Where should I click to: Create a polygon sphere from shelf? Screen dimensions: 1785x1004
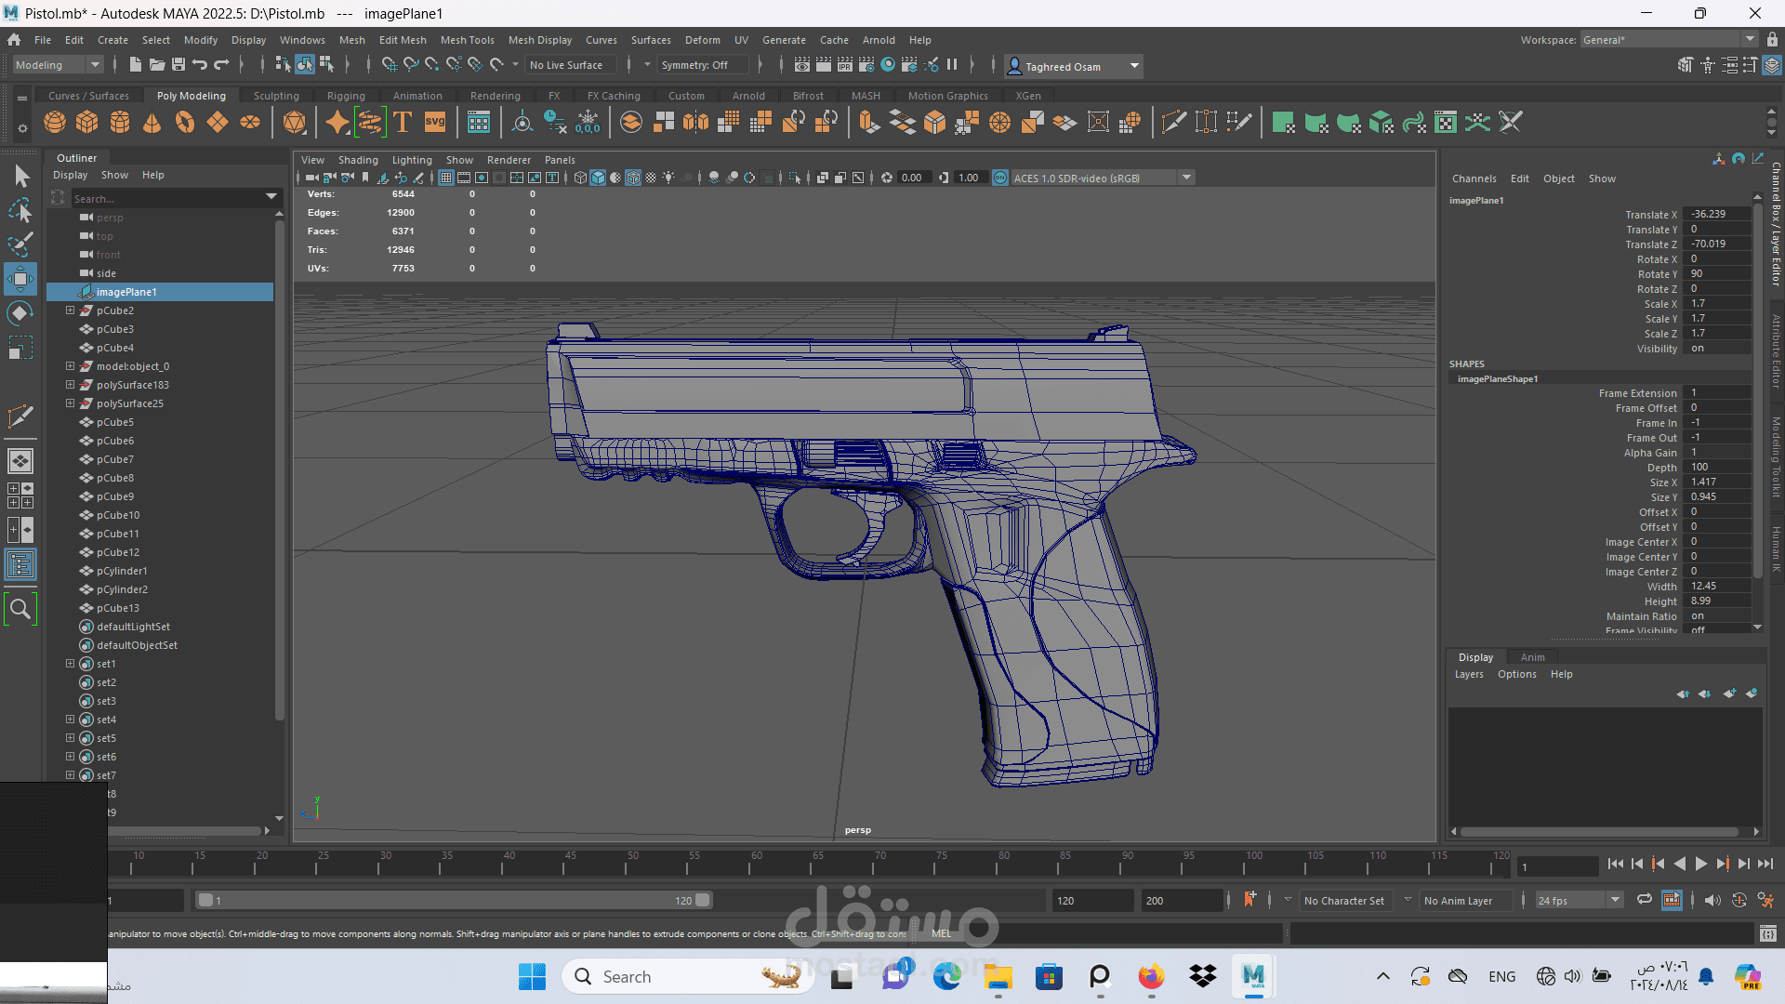[x=55, y=123]
